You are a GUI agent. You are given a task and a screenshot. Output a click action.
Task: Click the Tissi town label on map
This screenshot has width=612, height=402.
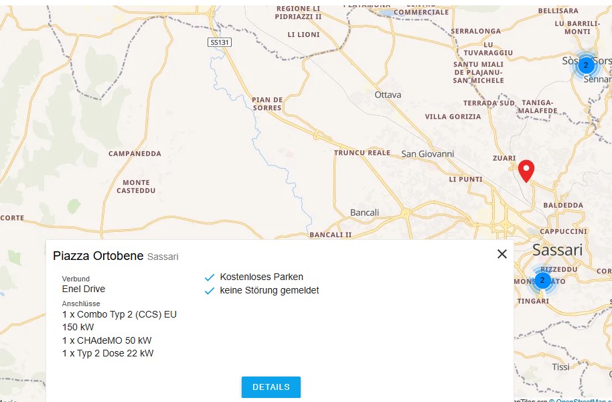[x=560, y=366]
